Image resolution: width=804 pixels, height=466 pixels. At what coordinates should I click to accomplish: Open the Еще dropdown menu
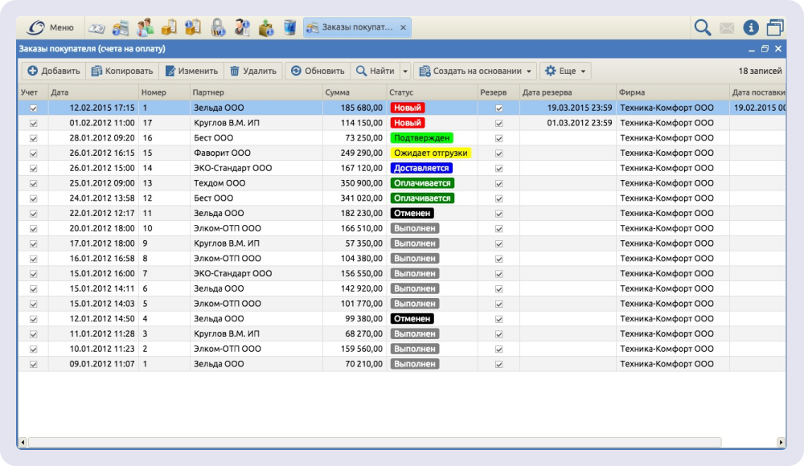[x=566, y=71]
